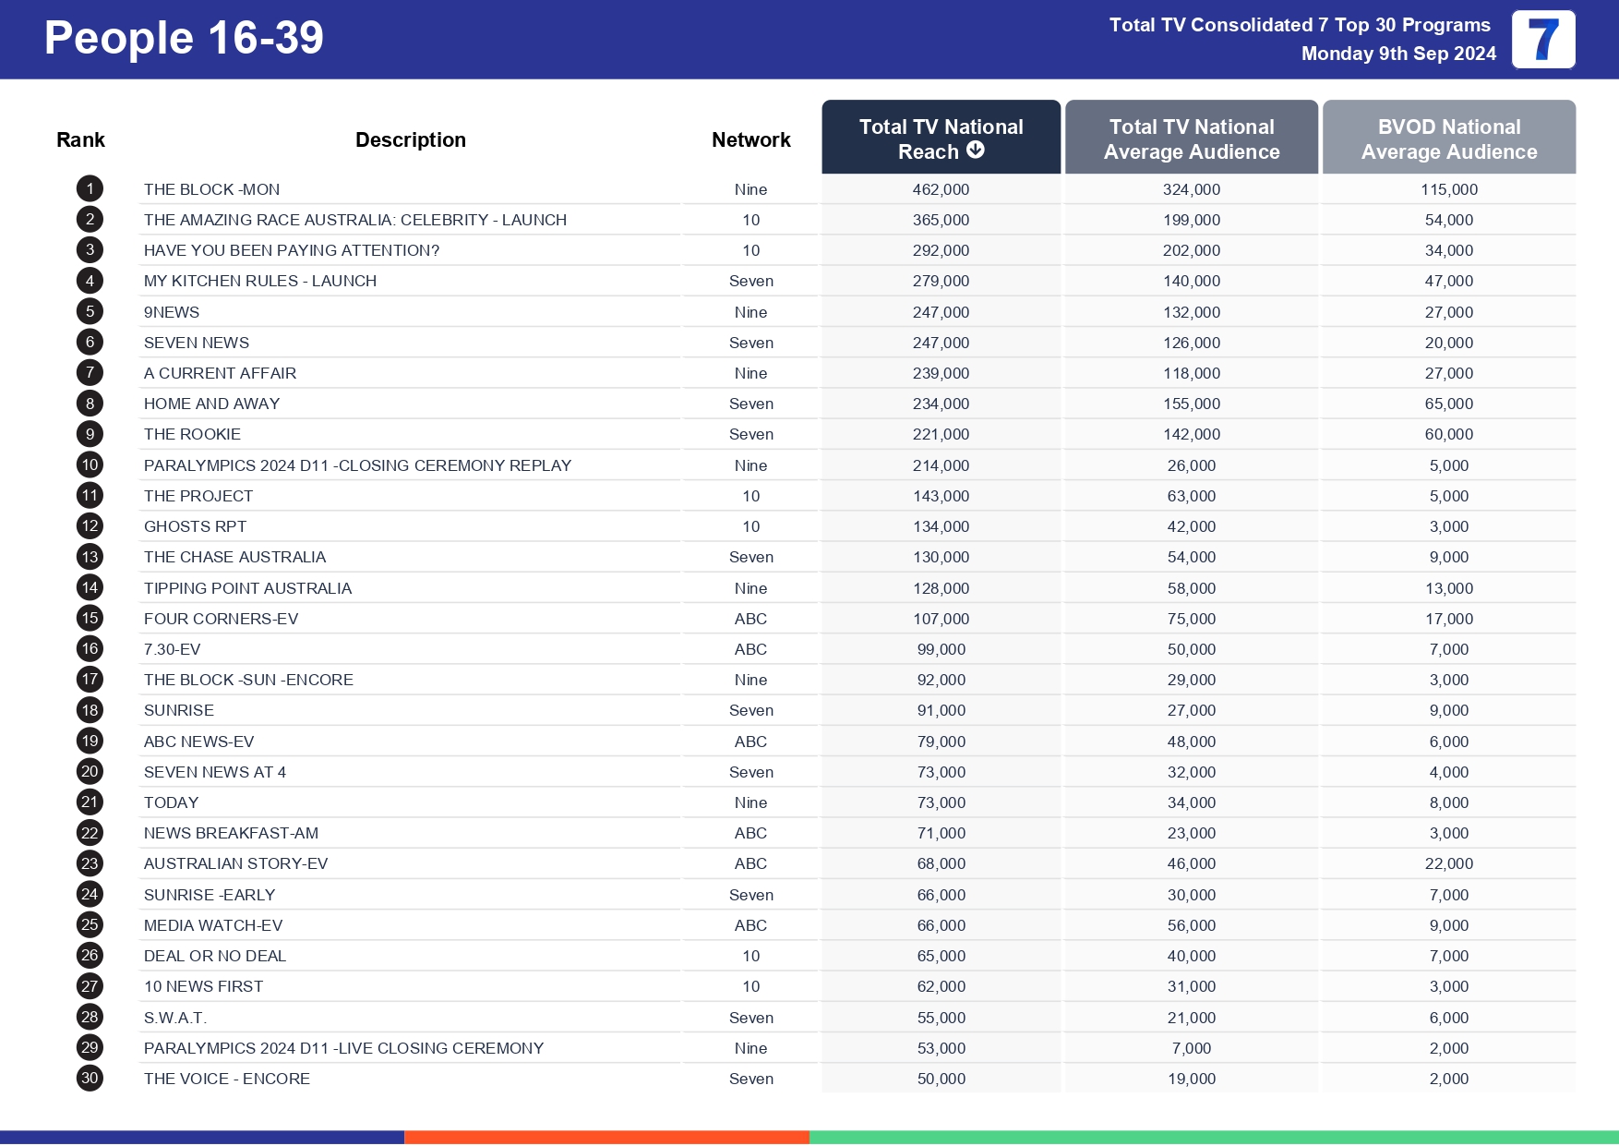Viewport: 1619px width, 1146px height.
Task: Click the Monday 9th Sep 2024 date text
Action: 1397,54
